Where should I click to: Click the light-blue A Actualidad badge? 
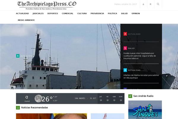[x=125, y=70]
